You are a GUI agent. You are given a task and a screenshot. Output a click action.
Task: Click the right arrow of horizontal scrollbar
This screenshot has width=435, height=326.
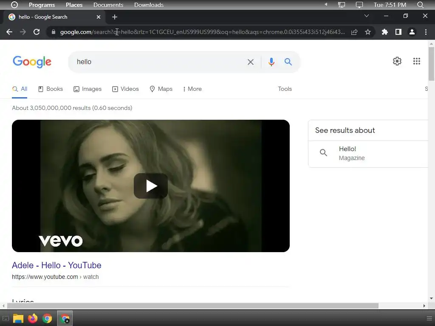tap(424, 306)
